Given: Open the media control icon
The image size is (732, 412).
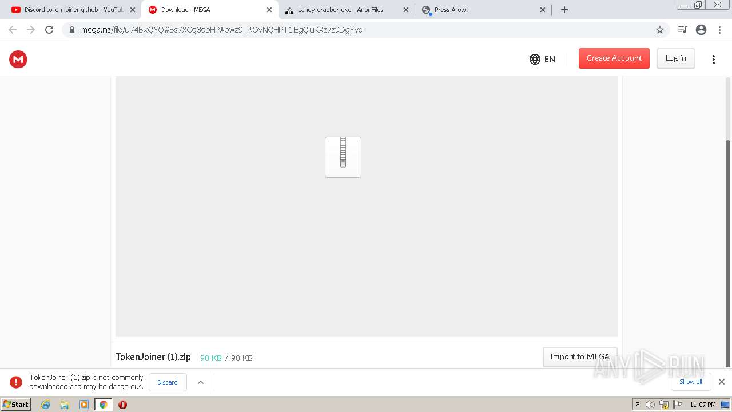Looking at the screenshot, I should (682, 30).
